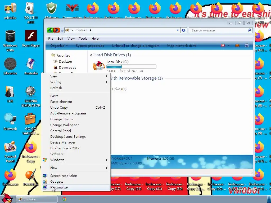Refresh the mistake address bar

click(184, 30)
